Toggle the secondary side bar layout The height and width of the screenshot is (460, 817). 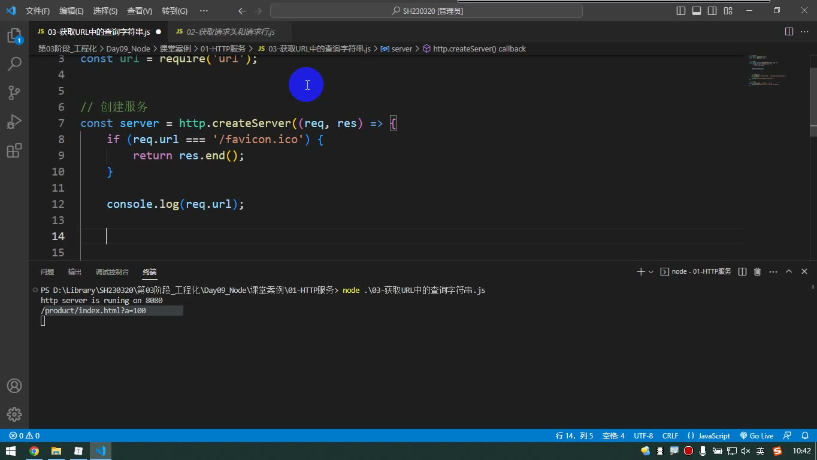coord(712,11)
